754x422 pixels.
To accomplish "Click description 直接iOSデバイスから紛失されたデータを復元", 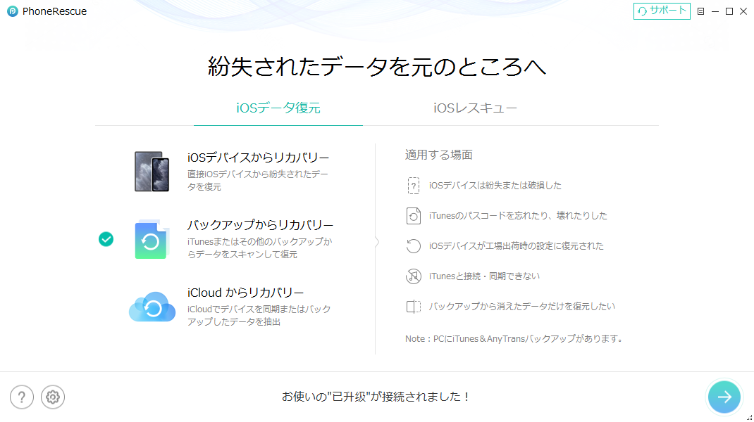I will [258, 180].
